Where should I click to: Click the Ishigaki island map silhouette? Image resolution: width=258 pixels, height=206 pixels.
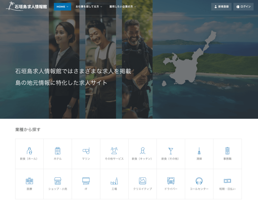click(x=186, y=66)
